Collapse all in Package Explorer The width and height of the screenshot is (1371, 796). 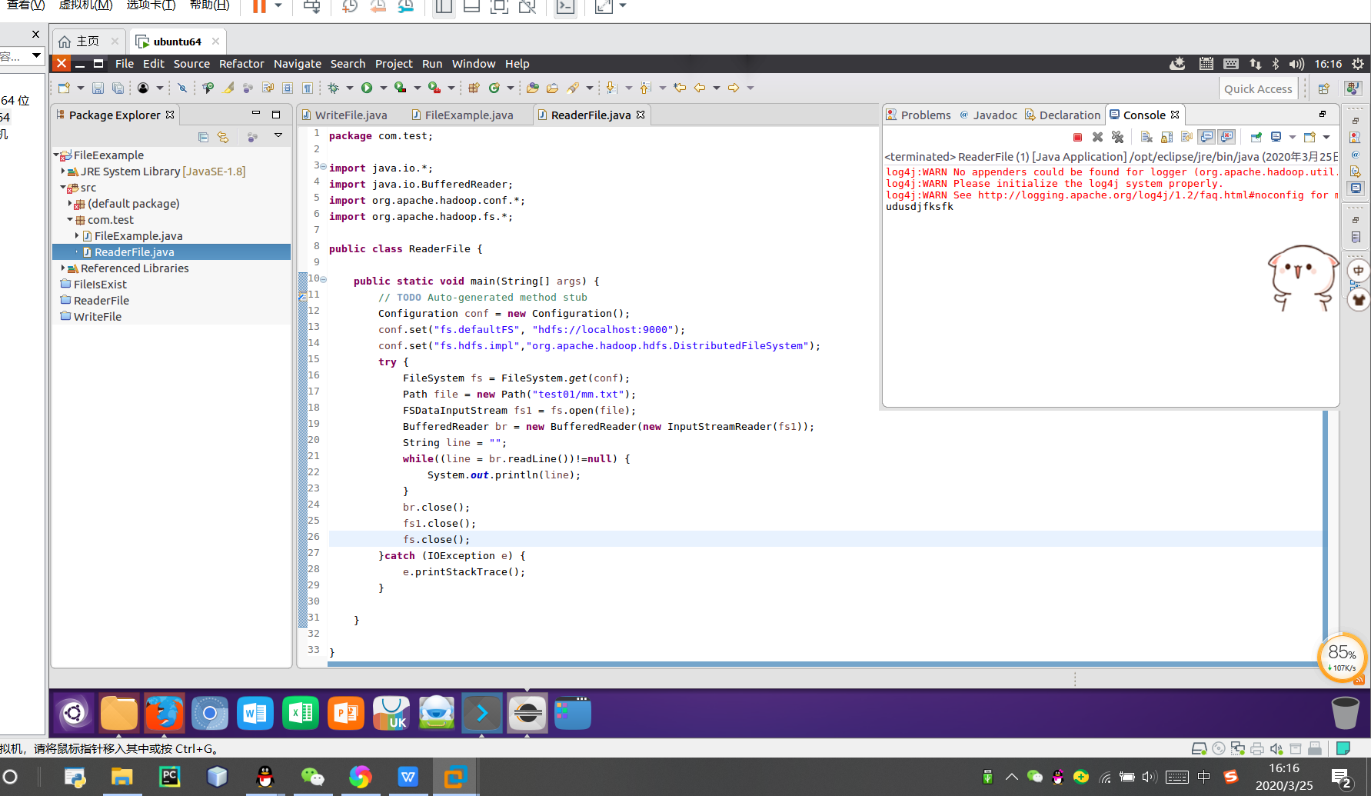click(x=203, y=137)
